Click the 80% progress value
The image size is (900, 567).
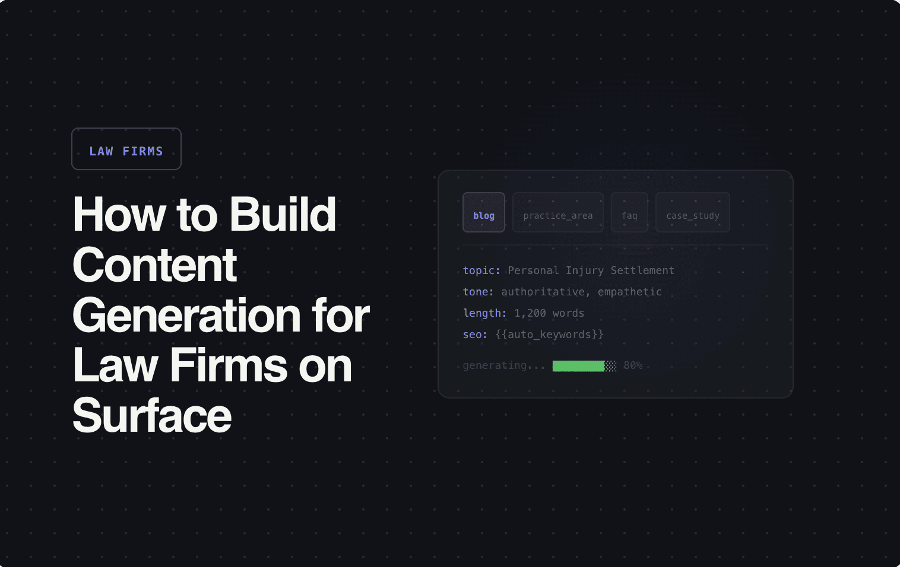click(633, 365)
